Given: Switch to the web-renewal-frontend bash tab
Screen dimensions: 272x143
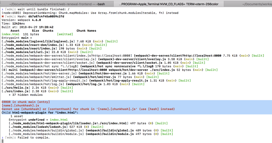Looking at the screenshot, I should [x=57, y=4].
